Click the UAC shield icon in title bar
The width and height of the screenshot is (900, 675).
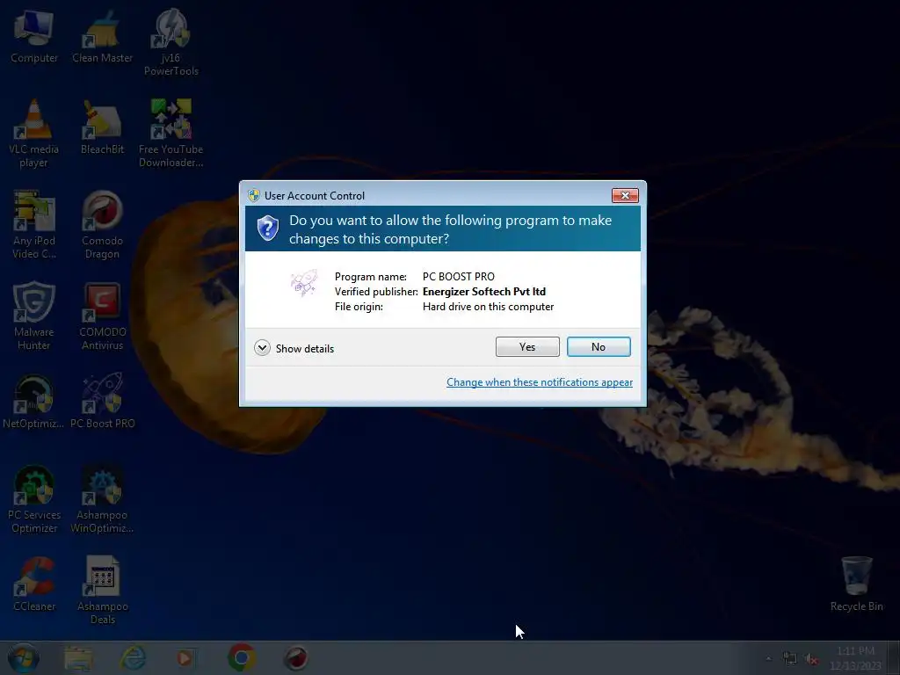coord(254,195)
